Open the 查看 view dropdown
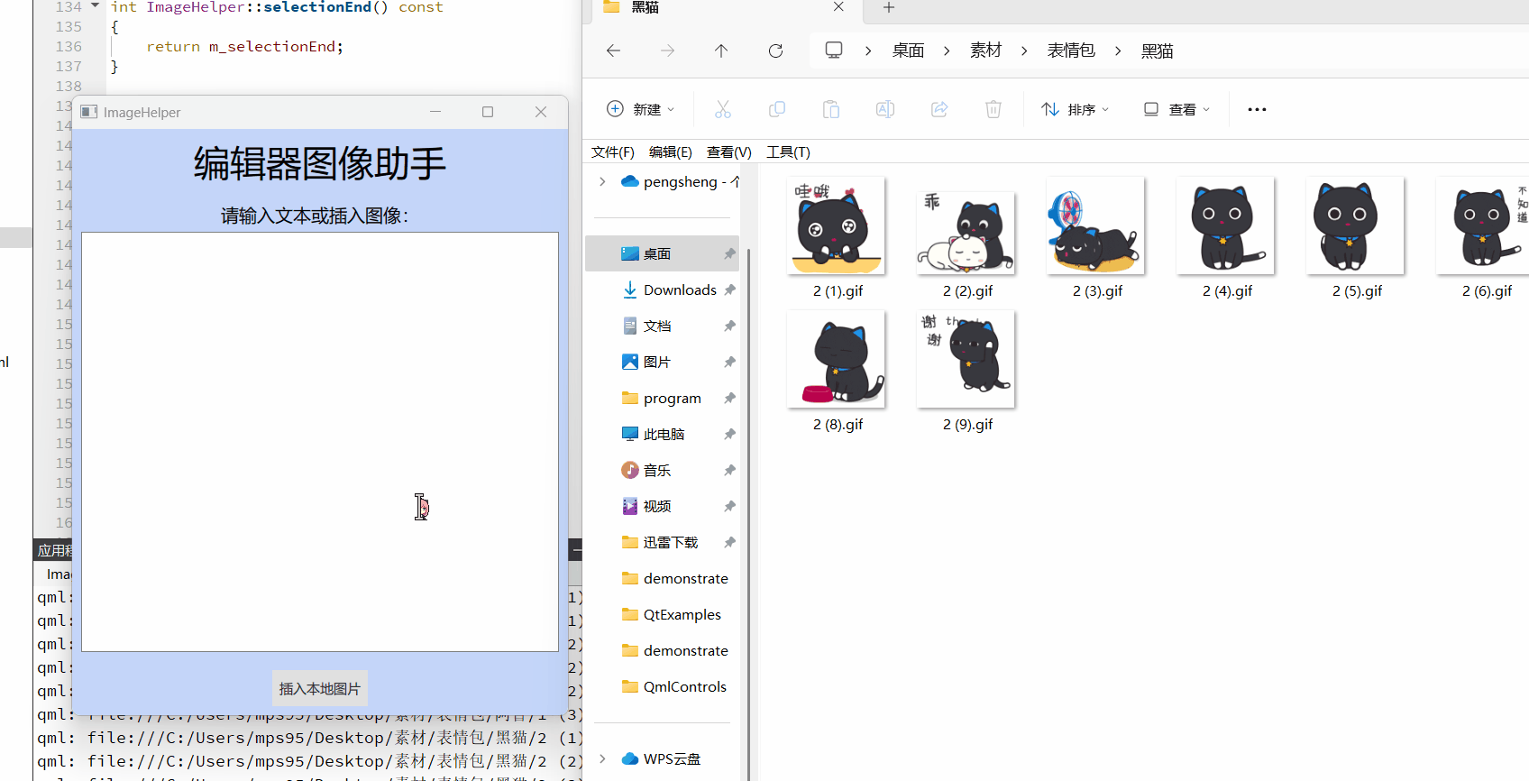Screen dimensions: 1529x781 click(x=1177, y=109)
